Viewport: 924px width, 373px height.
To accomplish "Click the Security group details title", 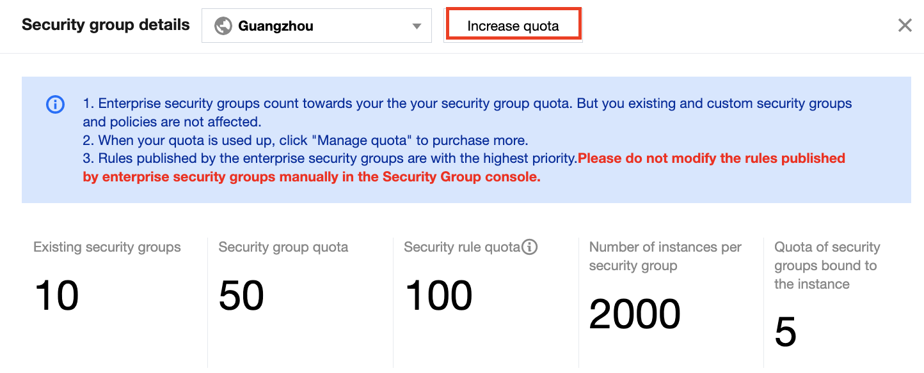I will 106,25.
